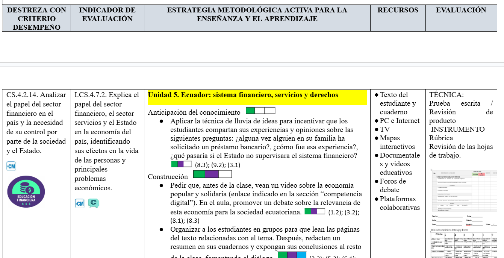This screenshot has height=258, width=504.
Task: Click the green C speech-bubble icon
Action: [x=94, y=203]
